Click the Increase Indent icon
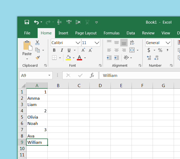 click(x=117, y=57)
